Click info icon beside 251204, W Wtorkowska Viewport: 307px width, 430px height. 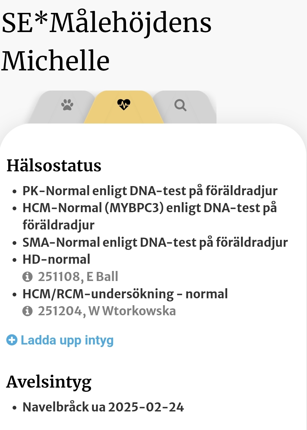(28, 311)
